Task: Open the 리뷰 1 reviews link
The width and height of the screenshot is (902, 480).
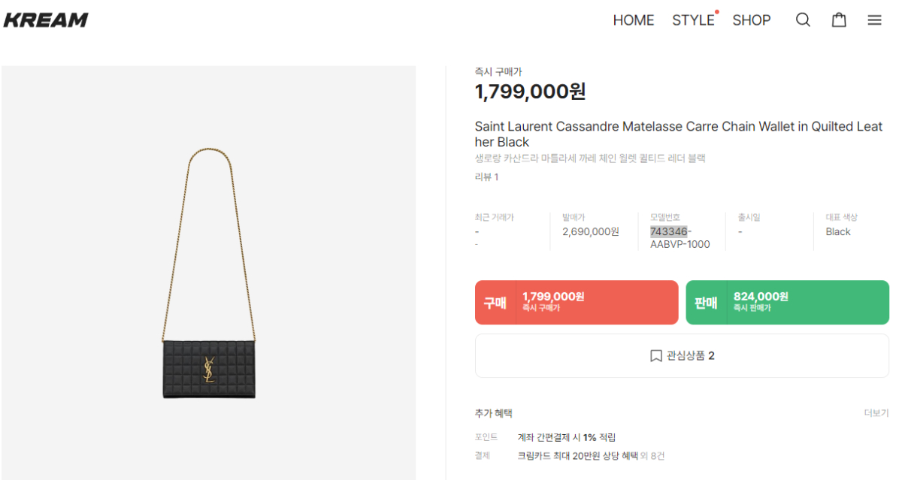Action: coord(486,177)
